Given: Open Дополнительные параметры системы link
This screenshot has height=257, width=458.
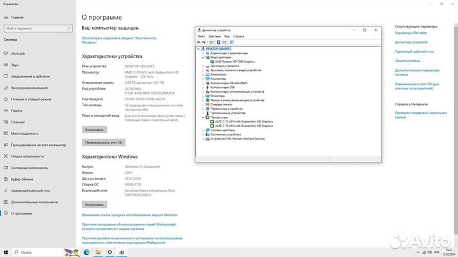Looking at the screenshot, I should tap(417, 72).
